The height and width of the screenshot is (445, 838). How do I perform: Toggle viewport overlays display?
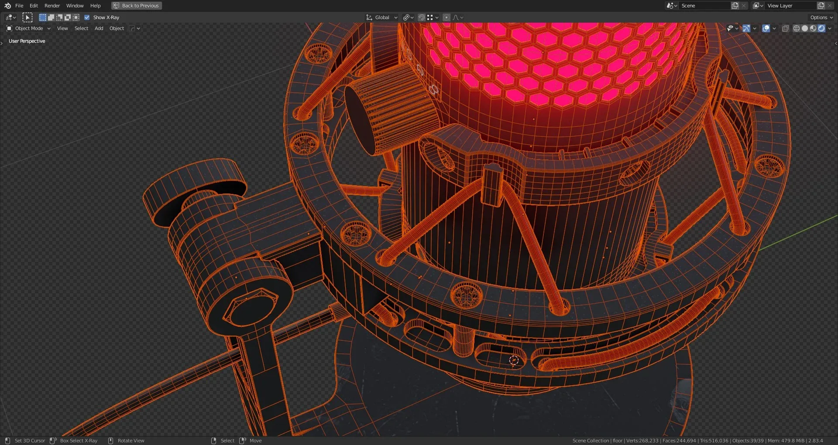pyautogui.click(x=766, y=28)
